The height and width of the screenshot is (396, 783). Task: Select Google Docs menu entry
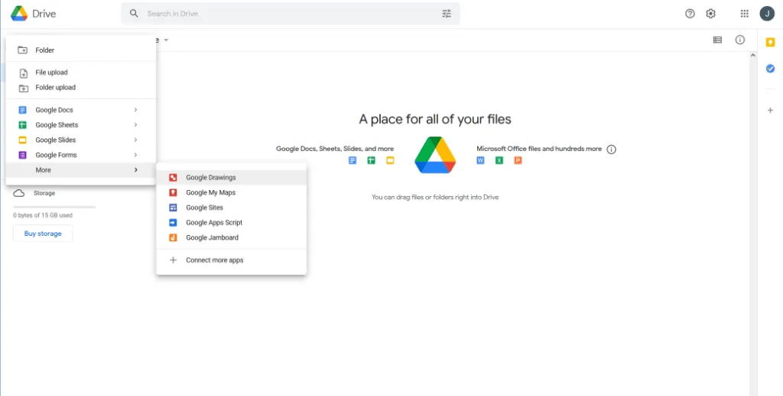[81, 110]
